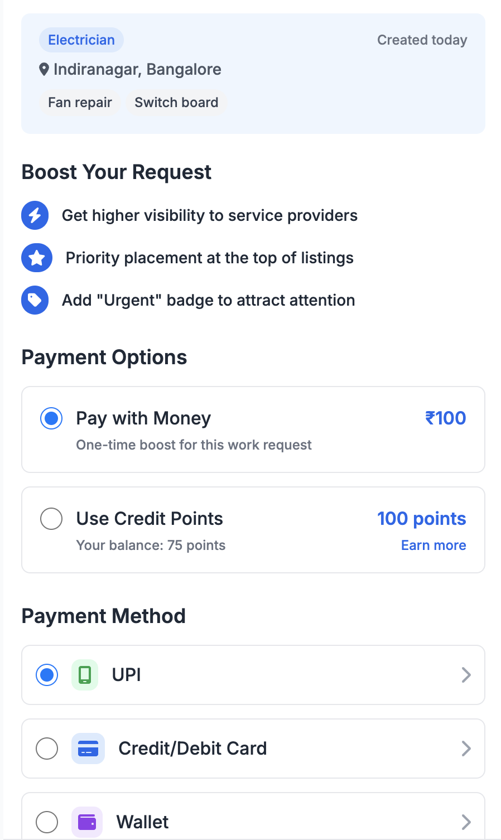Viewport: 501px width, 840px height.
Task: Click the tag Urgent badge icon
Action: click(35, 300)
